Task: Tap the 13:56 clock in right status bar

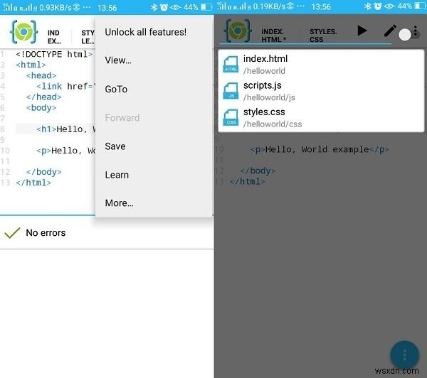Action: click(x=321, y=6)
